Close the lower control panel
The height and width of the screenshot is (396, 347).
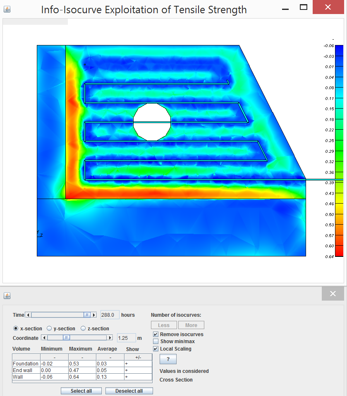point(333,294)
